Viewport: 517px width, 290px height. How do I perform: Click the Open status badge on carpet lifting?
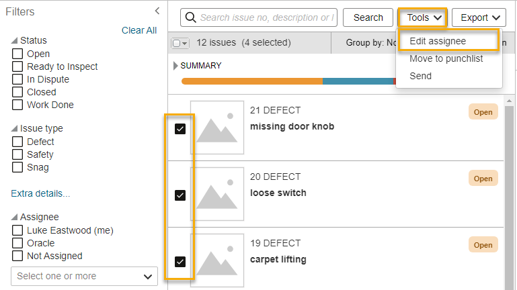pyautogui.click(x=483, y=245)
